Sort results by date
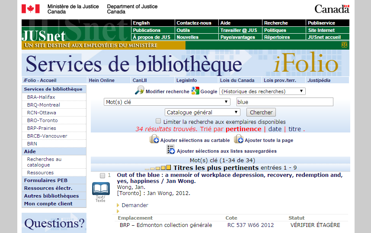Screen dimensions: 371x233 (x=275, y=129)
